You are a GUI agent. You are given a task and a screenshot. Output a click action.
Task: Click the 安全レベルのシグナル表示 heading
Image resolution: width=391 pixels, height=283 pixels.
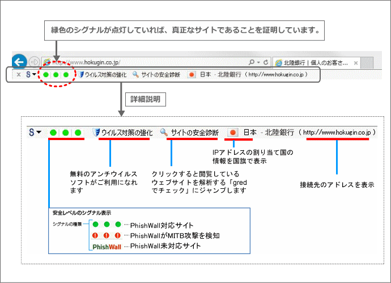point(82,213)
